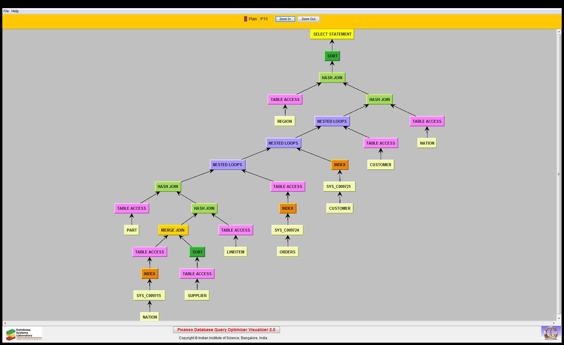Click the SYS_C009715 index node
564x345 pixels.
point(149,296)
